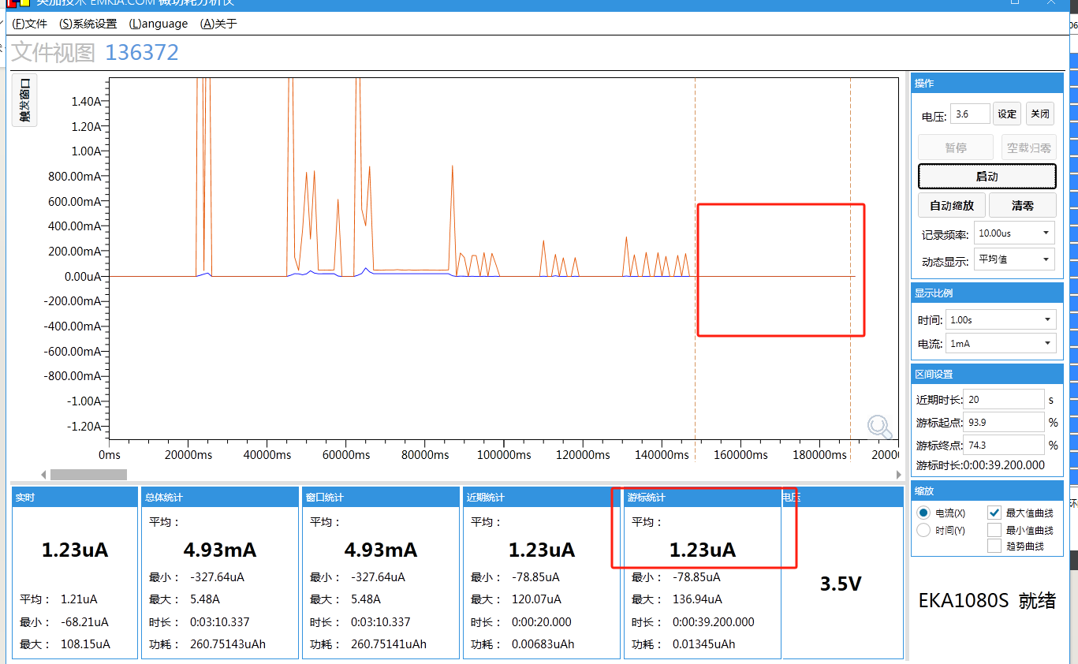
Task: Click the 136.94uA maximum in 游标统计
Action: [x=697, y=599]
